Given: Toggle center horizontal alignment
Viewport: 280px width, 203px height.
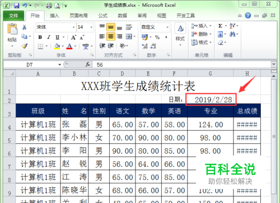Looking at the screenshot, I should tap(111, 36).
